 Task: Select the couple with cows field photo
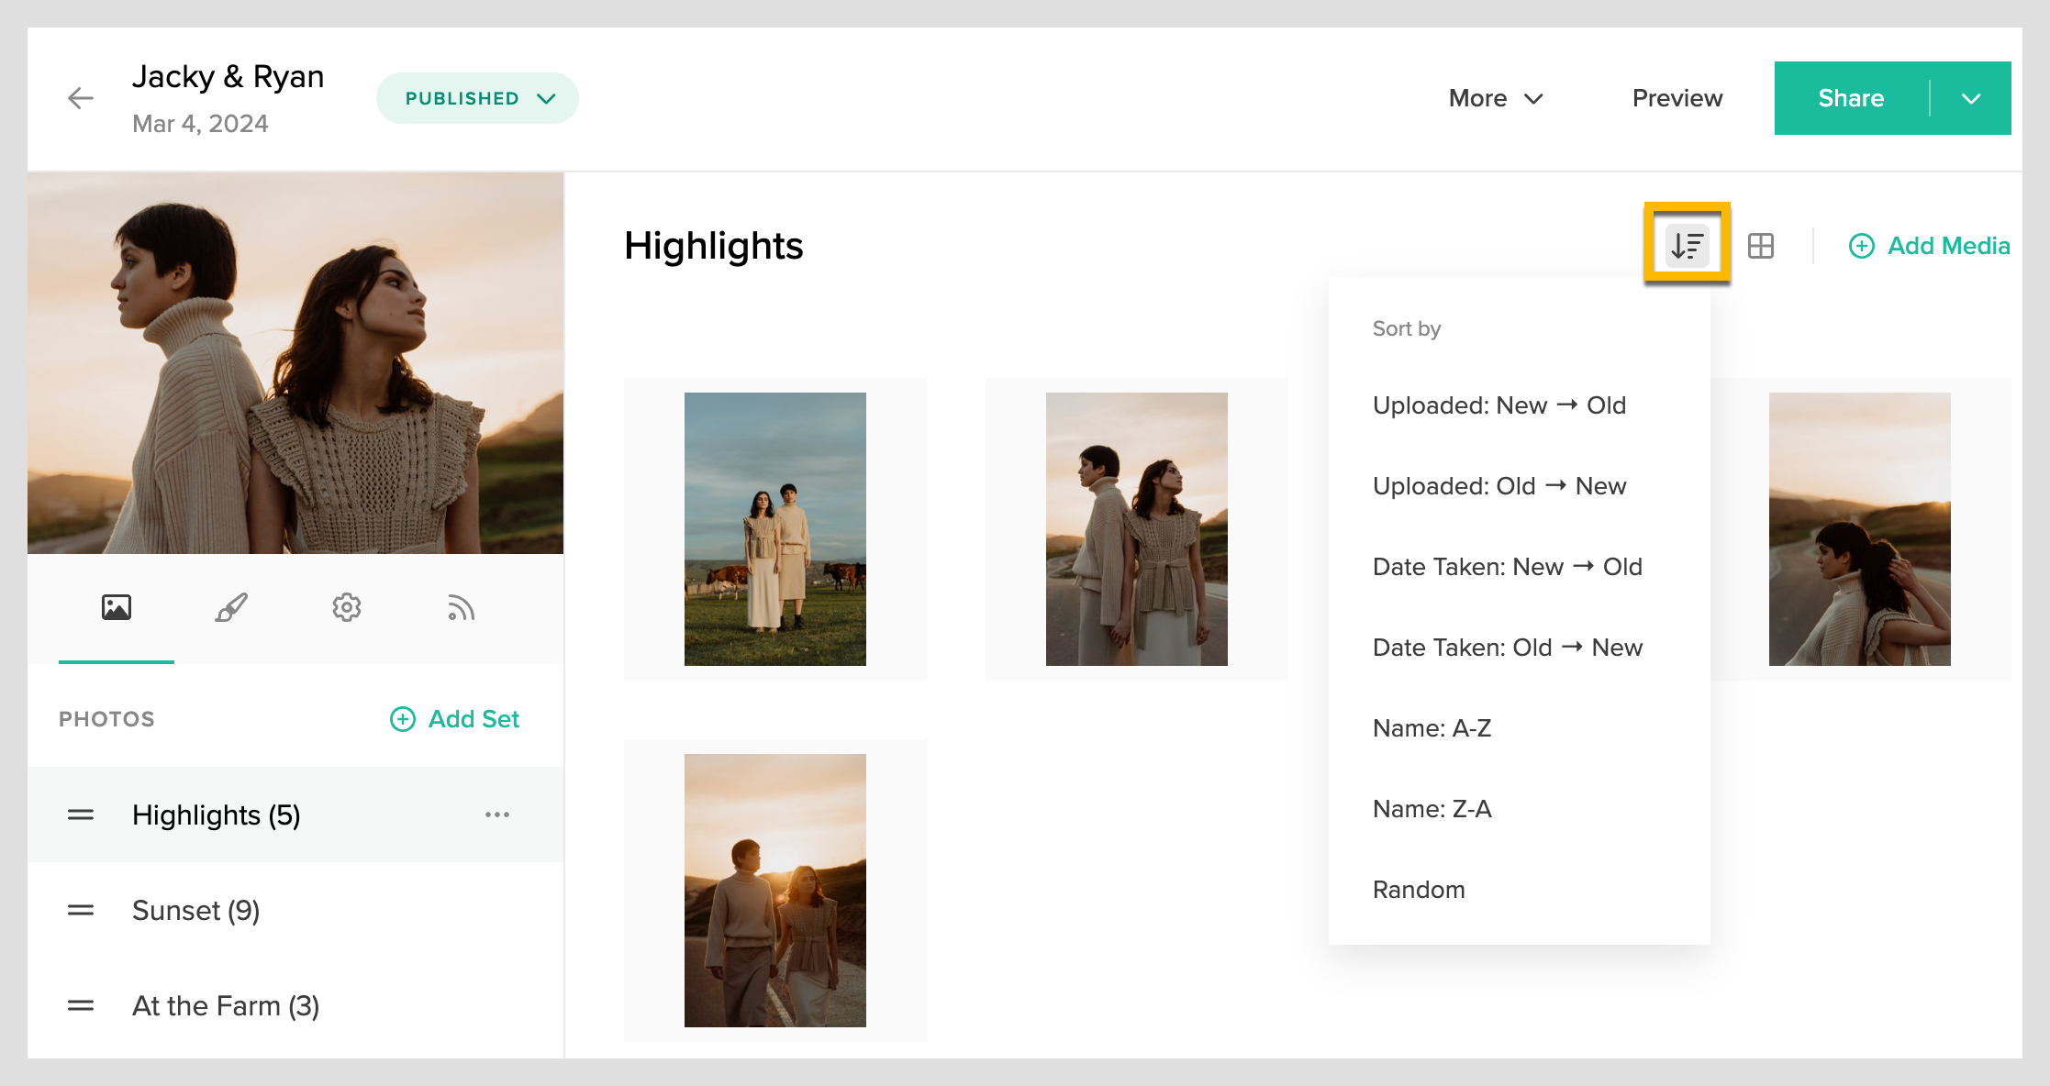click(x=775, y=529)
